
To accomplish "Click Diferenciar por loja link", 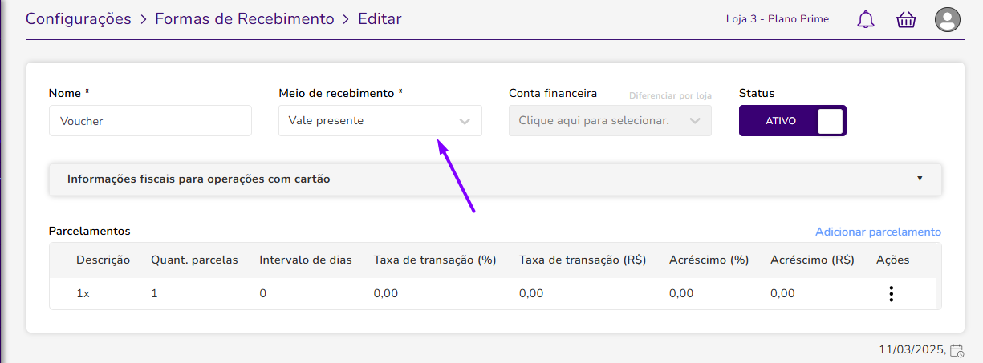I will coord(670,95).
